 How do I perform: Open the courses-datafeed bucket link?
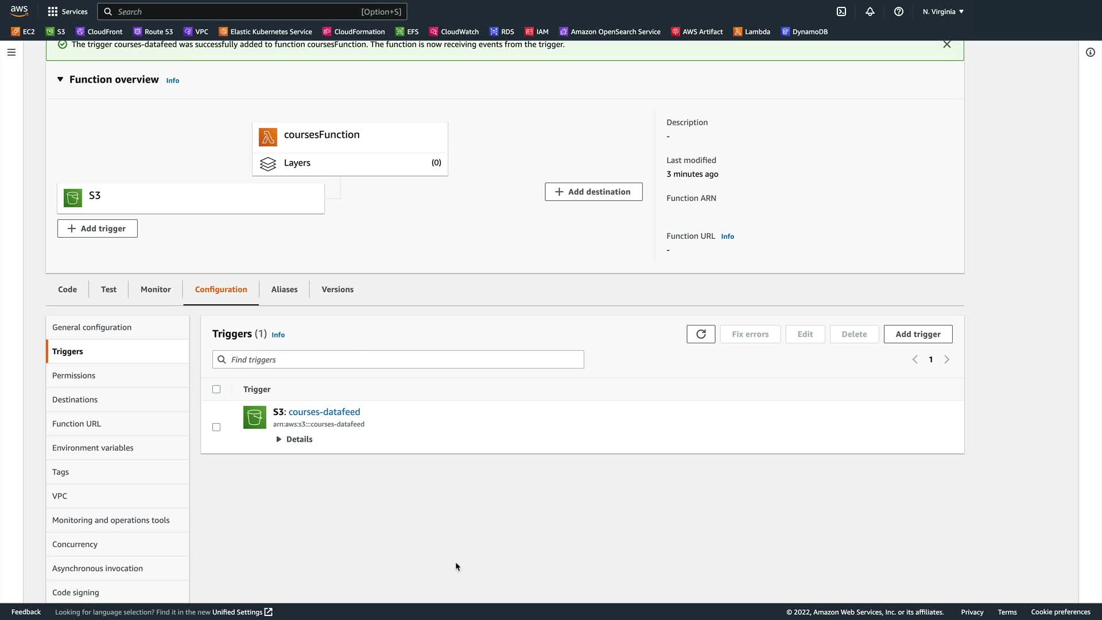click(324, 412)
